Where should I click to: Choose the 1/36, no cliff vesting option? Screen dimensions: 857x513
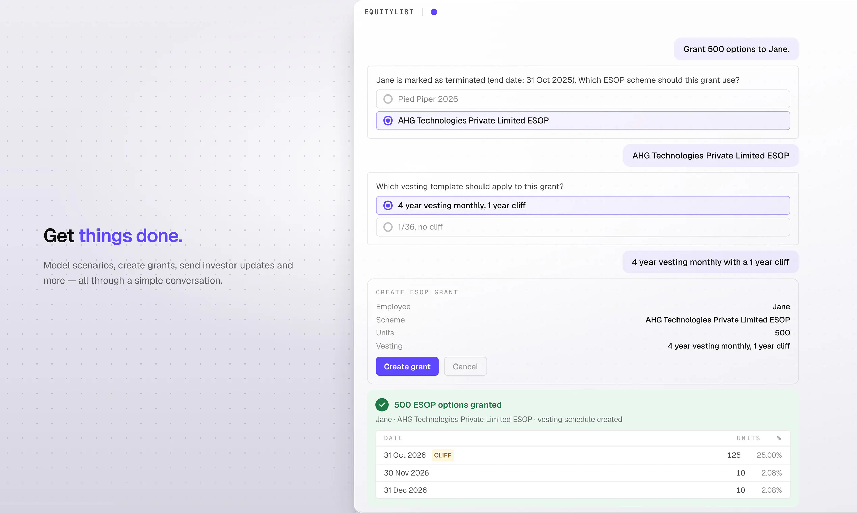click(583, 227)
